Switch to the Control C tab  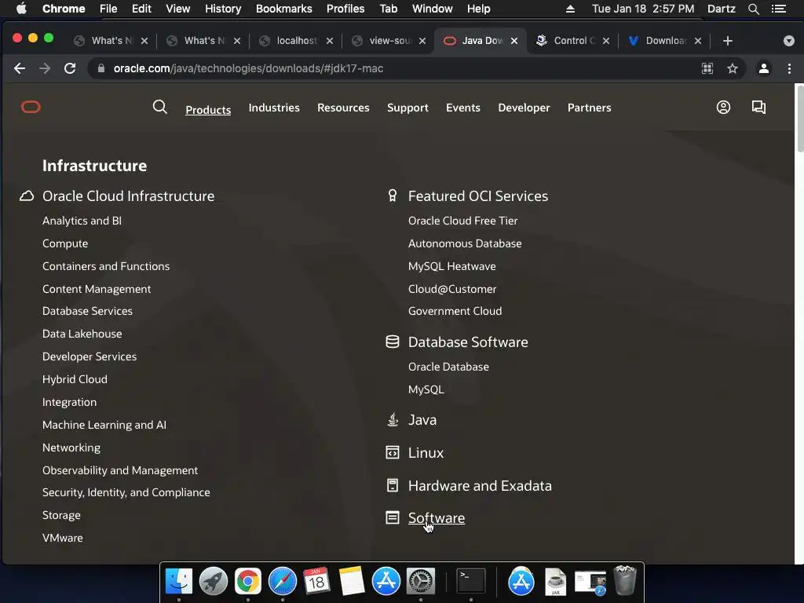point(573,41)
